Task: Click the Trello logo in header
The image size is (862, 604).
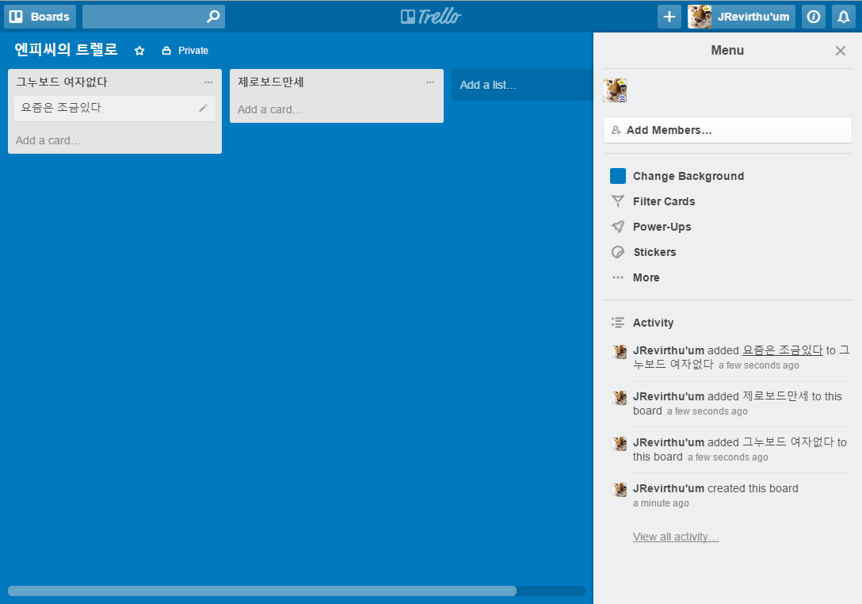Action: (431, 17)
